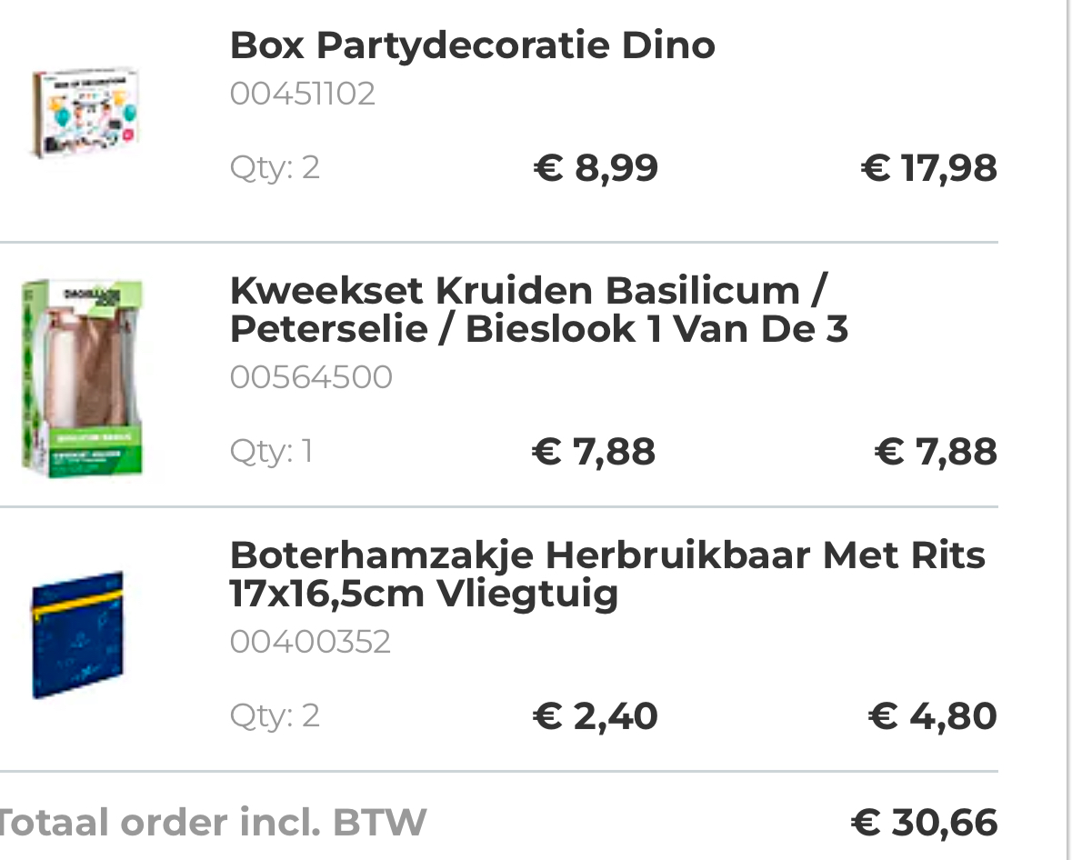Click the Kweekset line total € 7,88

pos(936,452)
